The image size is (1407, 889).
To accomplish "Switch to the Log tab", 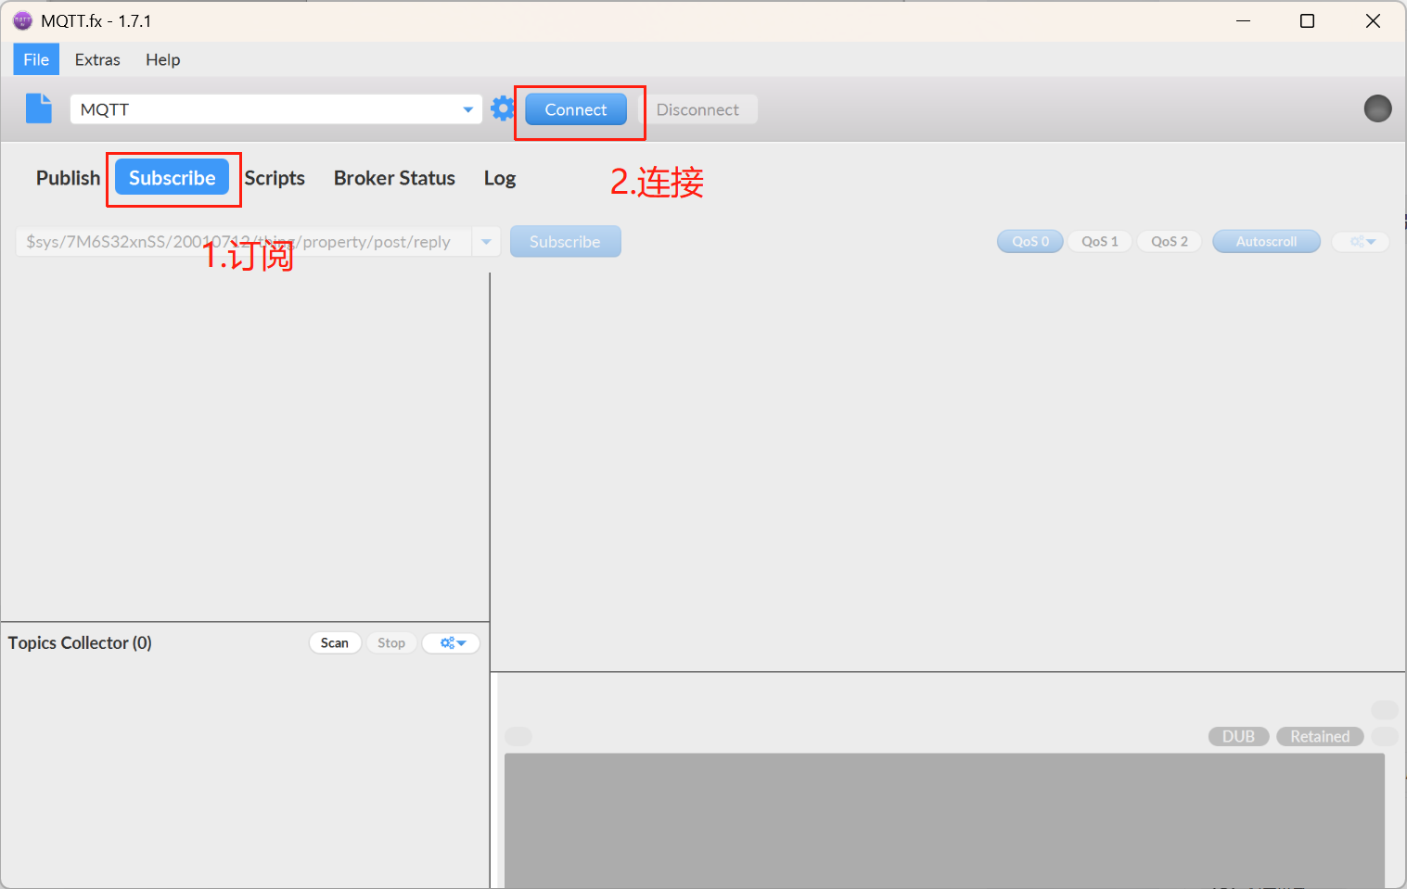I will point(500,178).
